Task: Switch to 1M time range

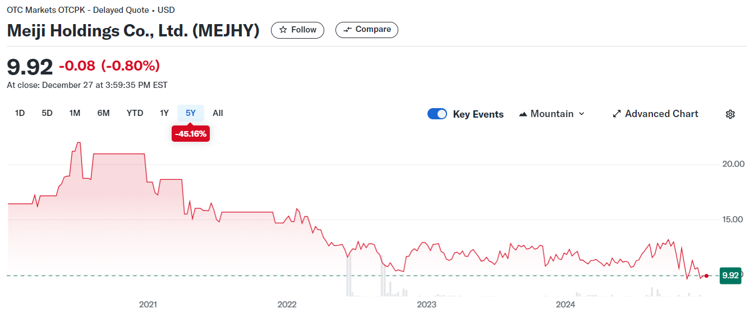Action: pyautogui.click(x=75, y=113)
